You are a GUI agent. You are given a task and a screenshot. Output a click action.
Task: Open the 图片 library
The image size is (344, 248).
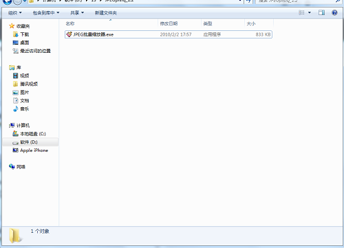(21, 92)
